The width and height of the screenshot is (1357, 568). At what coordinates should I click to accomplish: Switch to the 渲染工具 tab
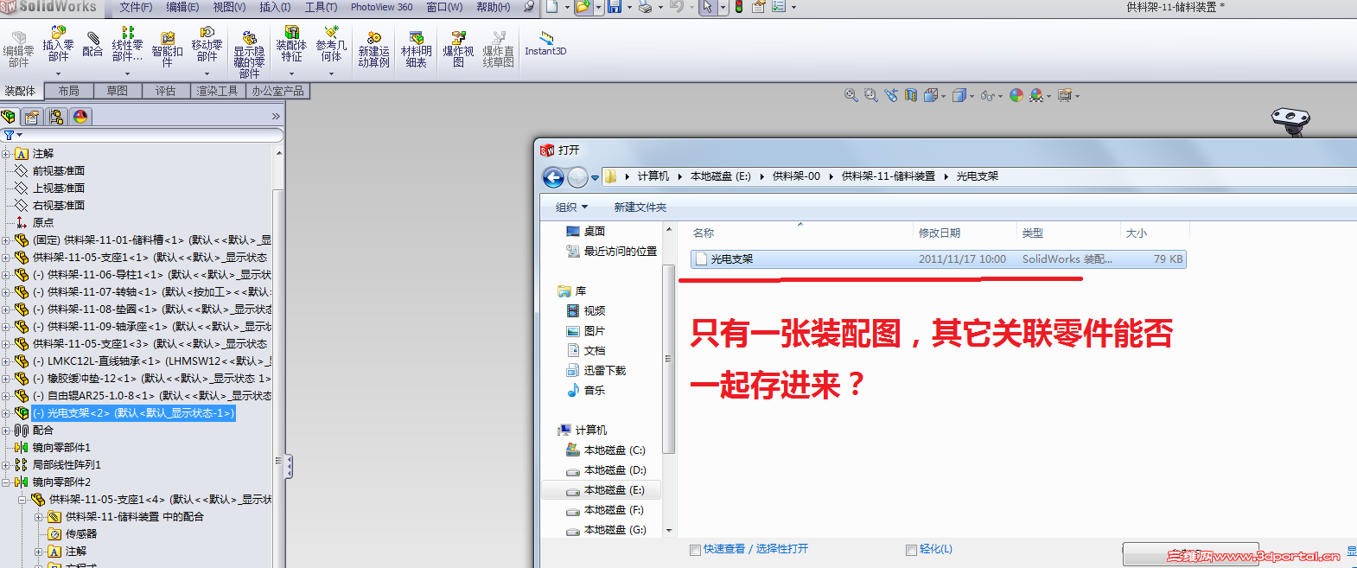(217, 91)
